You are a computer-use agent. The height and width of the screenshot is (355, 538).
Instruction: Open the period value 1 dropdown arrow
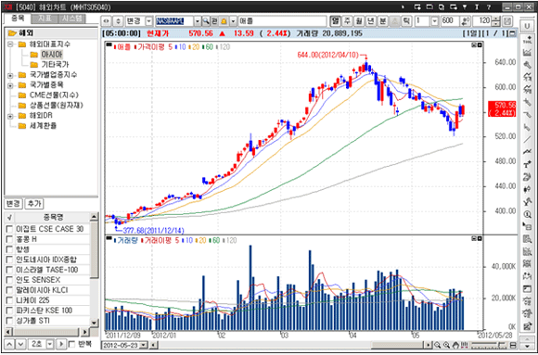[435, 21]
